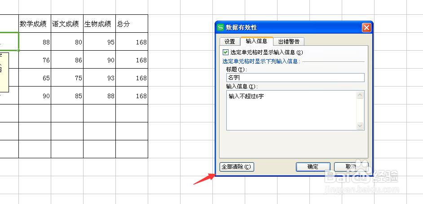Select the Chinese score cell 85

tap(67, 95)
